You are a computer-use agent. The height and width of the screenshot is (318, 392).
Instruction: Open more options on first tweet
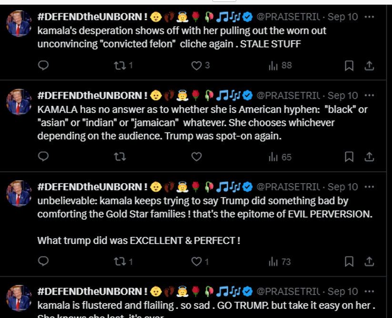[x=369, y=17]
